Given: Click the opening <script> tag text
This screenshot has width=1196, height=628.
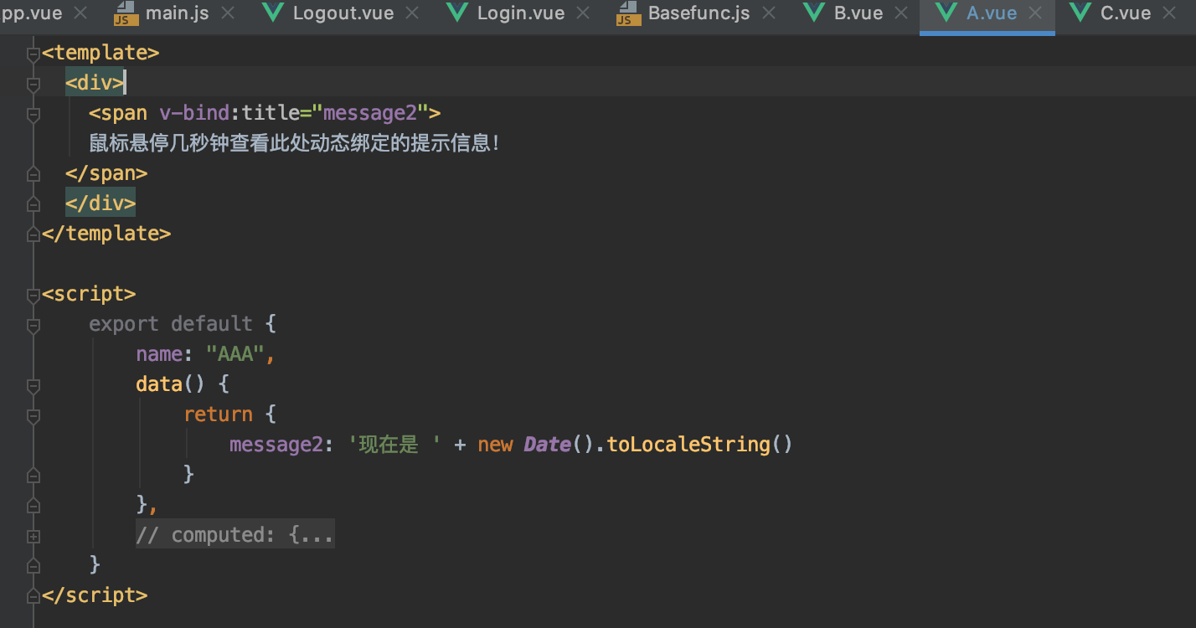Looking at the screenshot, I should pyautogui.click(x=89, y=294).
